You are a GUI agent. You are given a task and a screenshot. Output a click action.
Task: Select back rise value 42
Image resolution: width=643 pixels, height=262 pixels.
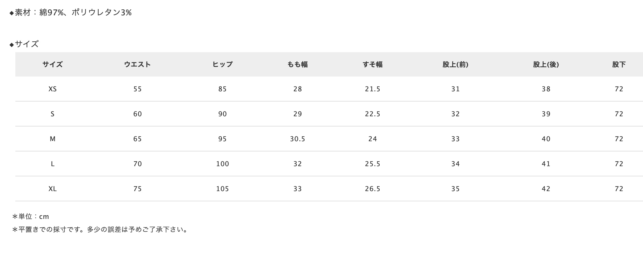click(546, 189)
